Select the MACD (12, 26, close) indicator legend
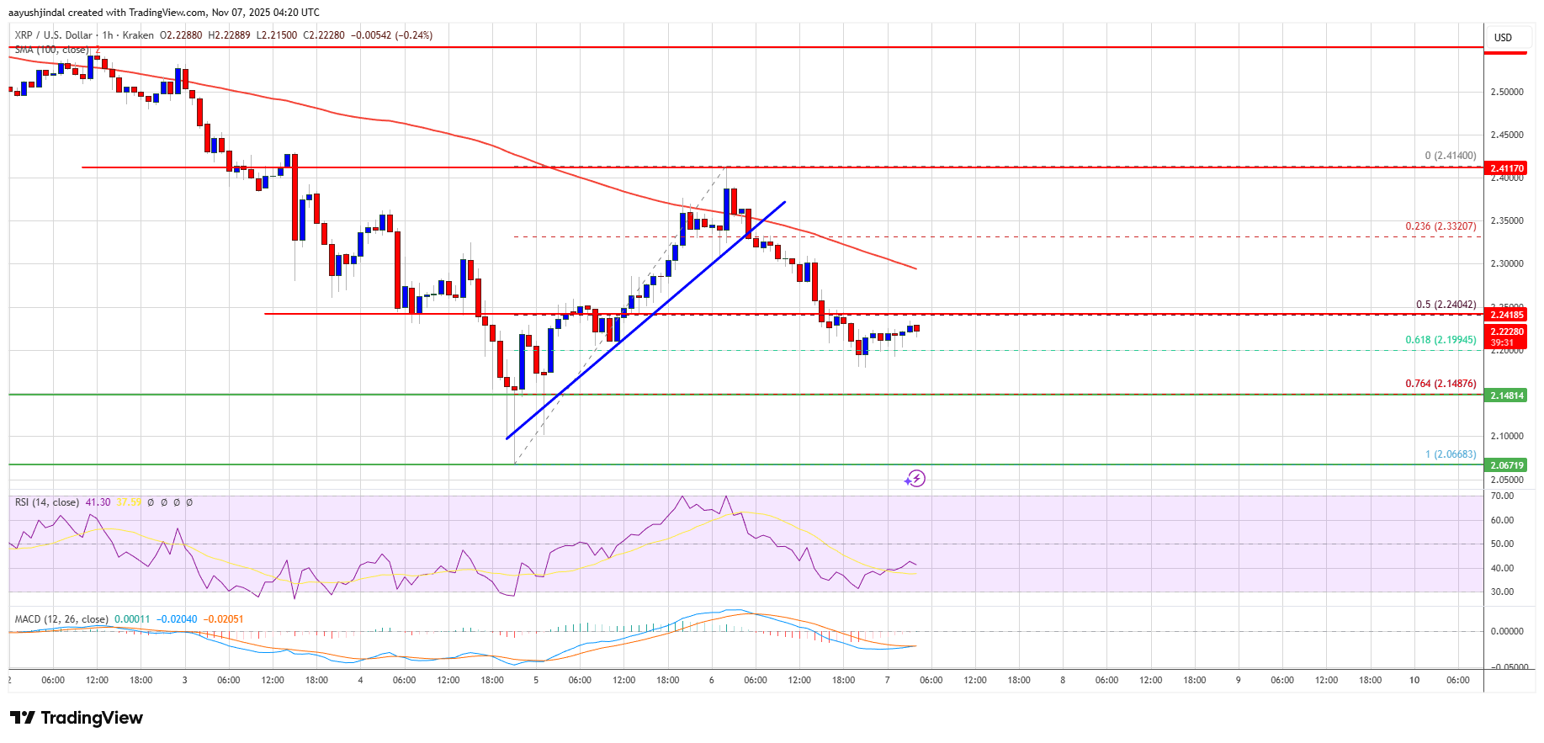The height and width of the screenshot is (743, 1544). (61, 619)
